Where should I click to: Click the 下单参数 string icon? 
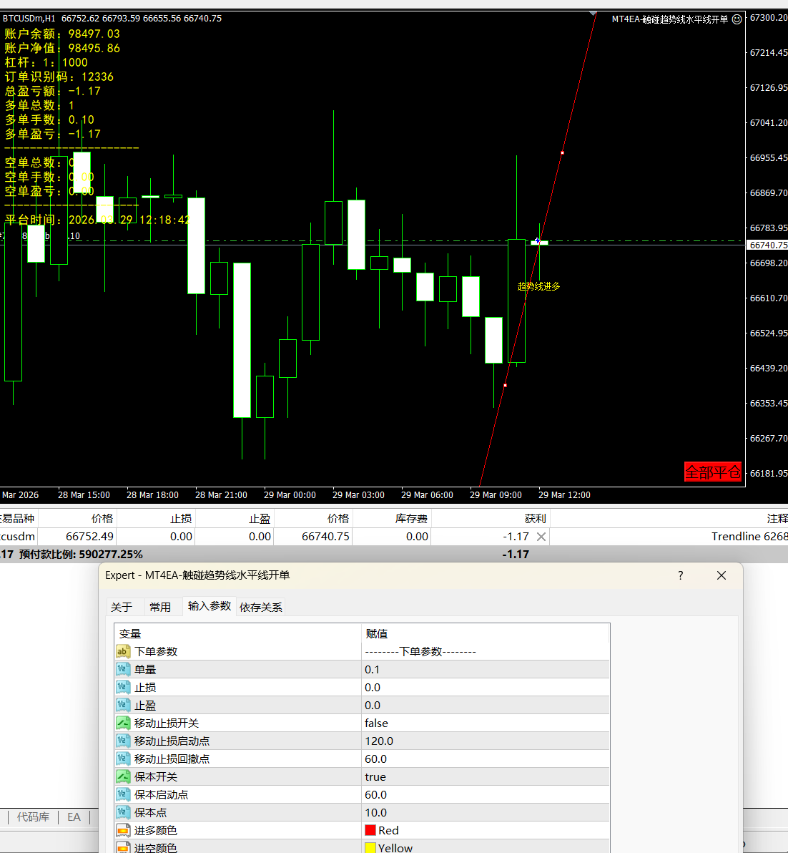123,652
